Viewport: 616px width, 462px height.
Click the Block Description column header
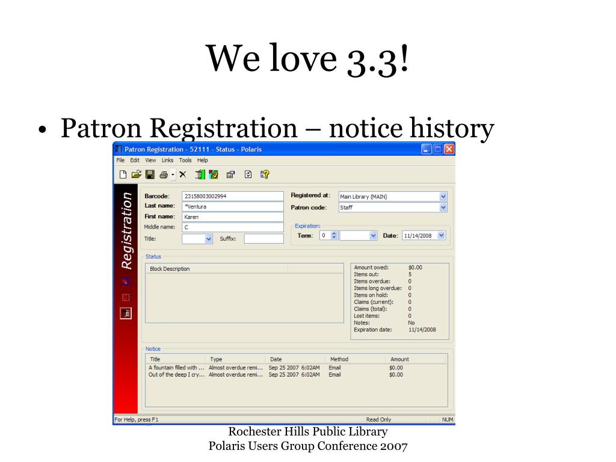click(217, 269)
